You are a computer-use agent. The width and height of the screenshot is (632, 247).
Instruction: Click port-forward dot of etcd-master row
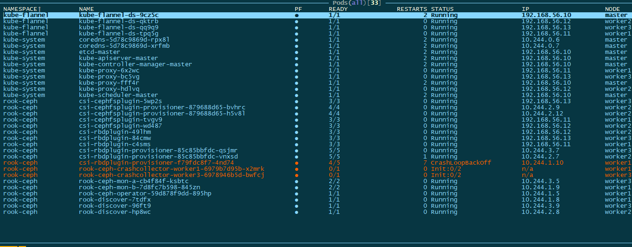pos(297,52)
